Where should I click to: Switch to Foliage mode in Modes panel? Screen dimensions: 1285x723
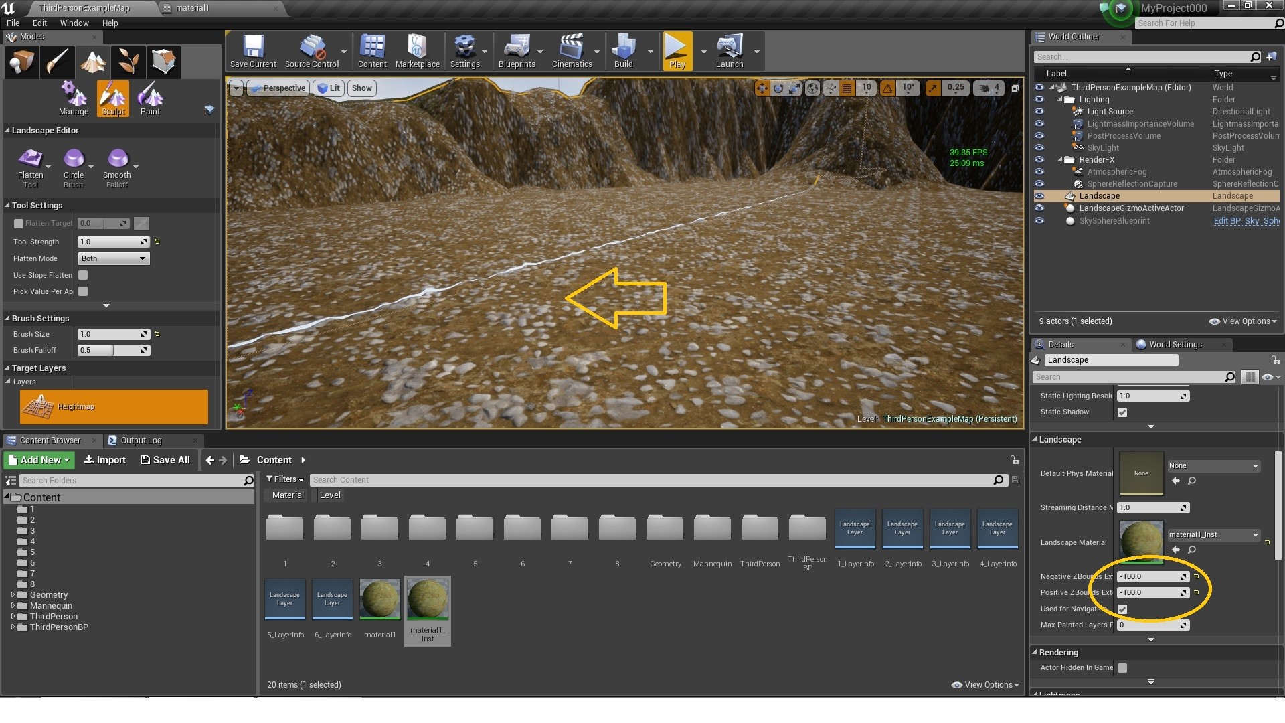(128, 62)
